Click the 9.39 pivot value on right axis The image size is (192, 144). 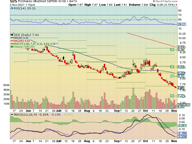pos(181,50)
